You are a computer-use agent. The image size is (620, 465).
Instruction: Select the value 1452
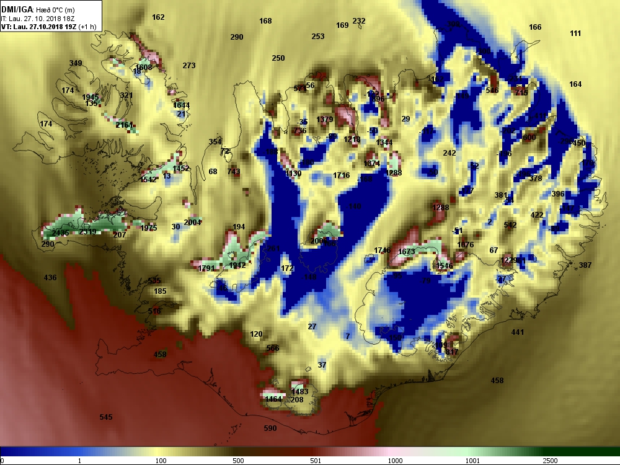click(x=180, y=168)
